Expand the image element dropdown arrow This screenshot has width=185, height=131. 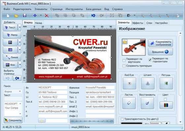[20, 42]
